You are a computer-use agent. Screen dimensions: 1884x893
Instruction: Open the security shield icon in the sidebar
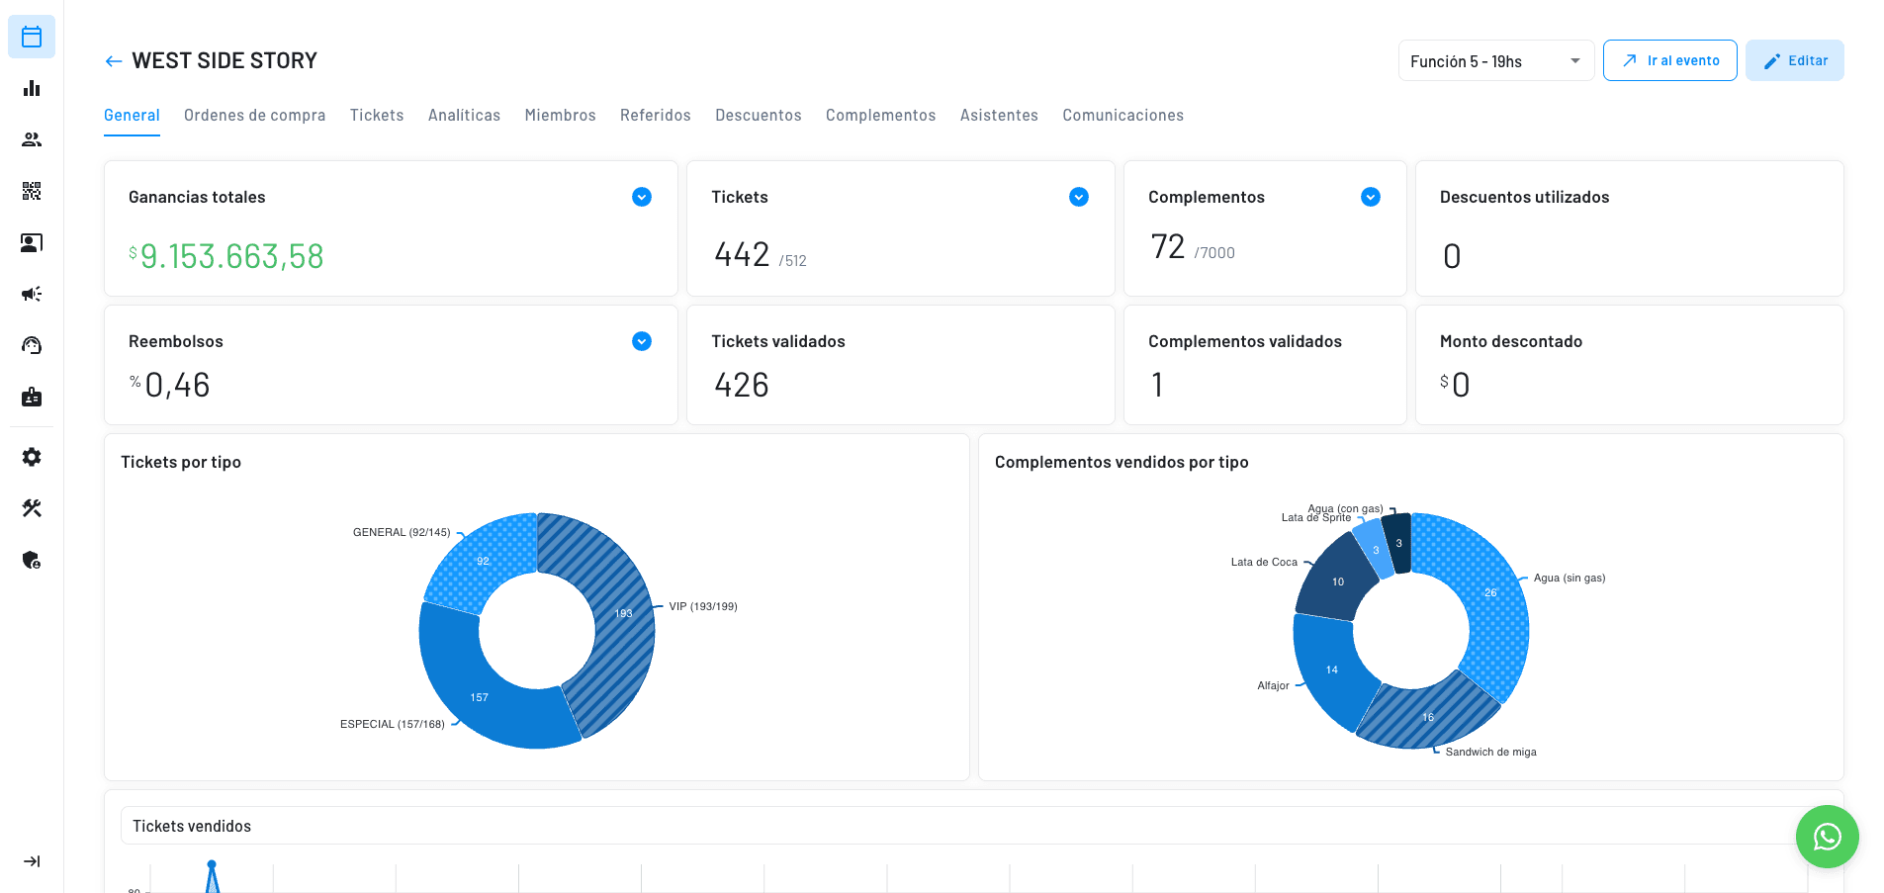point(32,560)
